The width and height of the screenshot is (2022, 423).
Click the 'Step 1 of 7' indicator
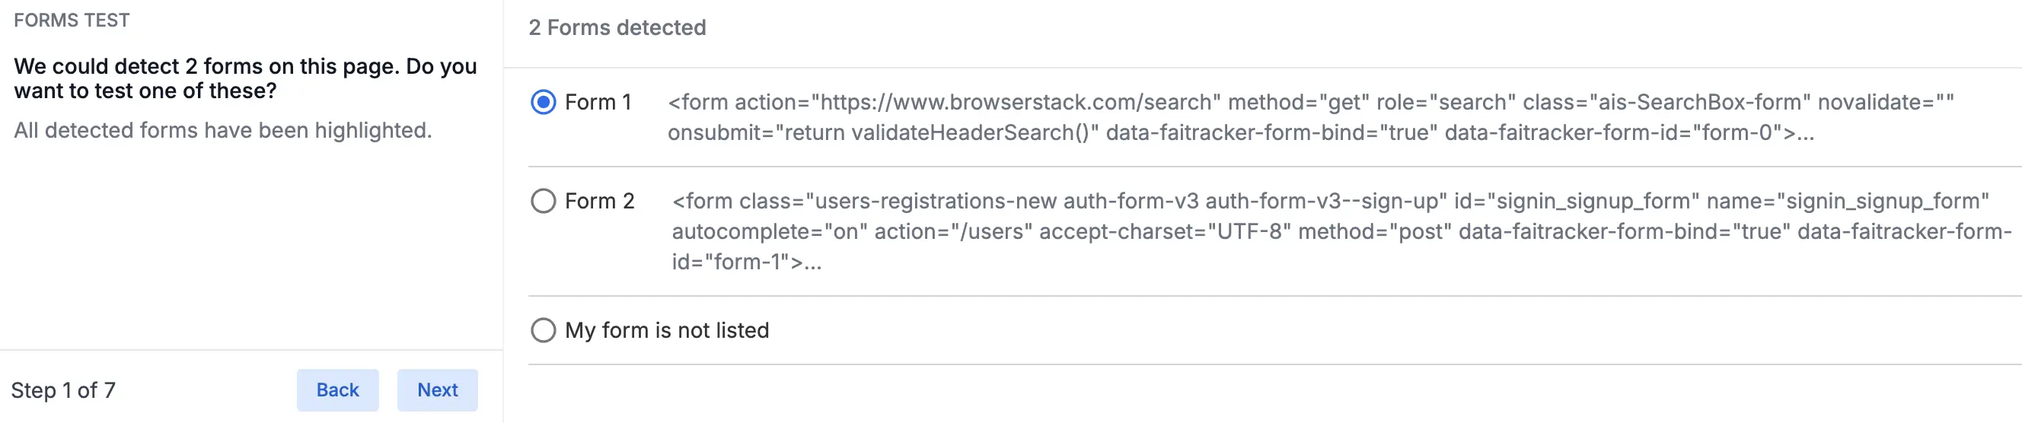pos(62,390)
